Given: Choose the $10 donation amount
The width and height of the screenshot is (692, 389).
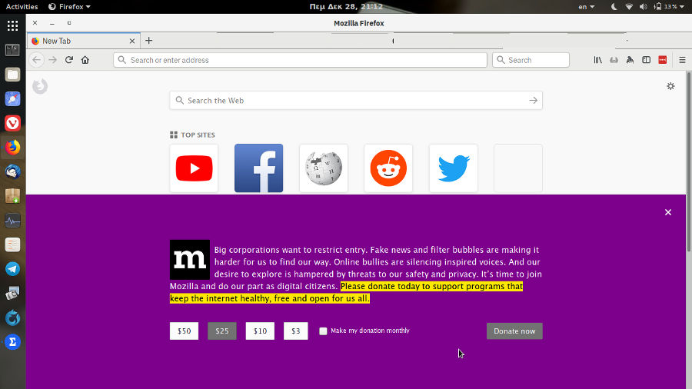Looking at the screenshot, I should click(x=260, y=331).
